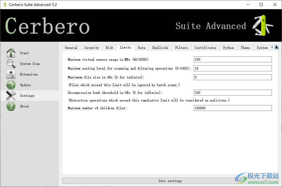Maximize the Cerbero Suite window

[261, 4]
